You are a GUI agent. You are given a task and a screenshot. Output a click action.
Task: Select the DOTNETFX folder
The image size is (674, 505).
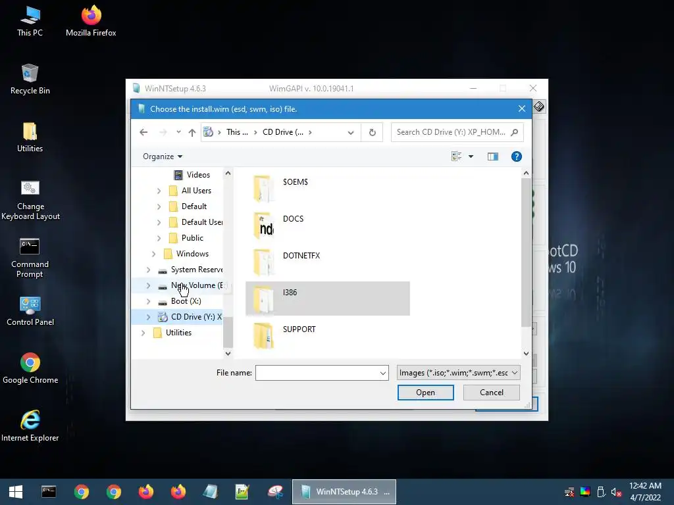pos(328,262)
